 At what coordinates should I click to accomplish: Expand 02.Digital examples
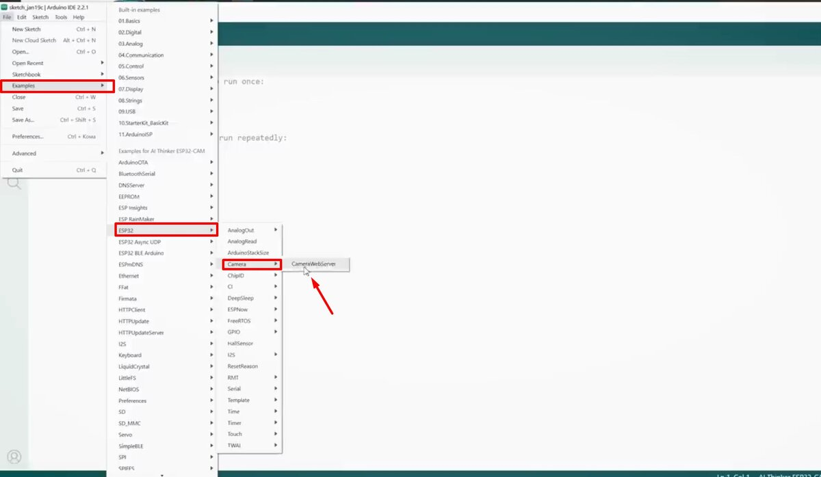tap(163, 32)
